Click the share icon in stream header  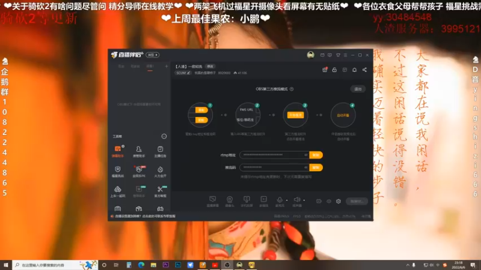click(364, 70)
